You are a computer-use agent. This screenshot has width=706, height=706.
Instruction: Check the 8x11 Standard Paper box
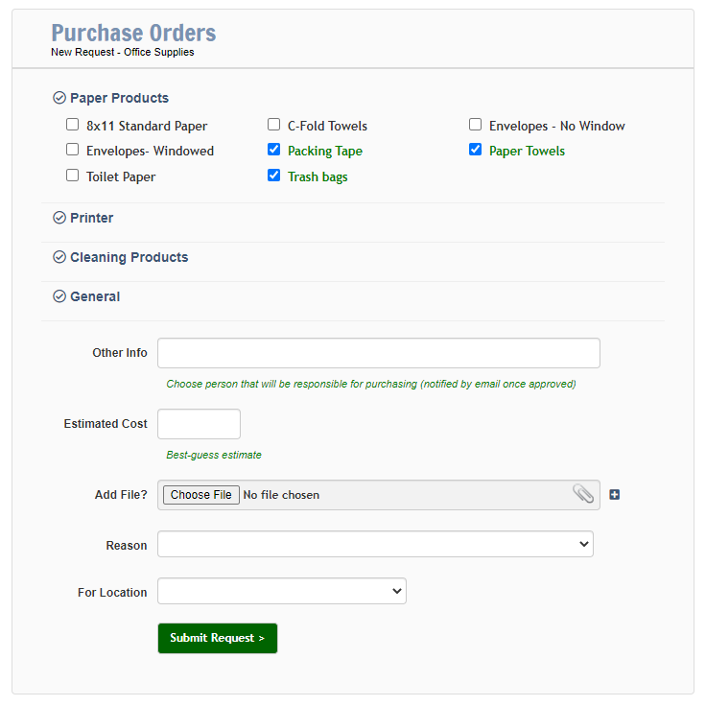[x=73, y=125]
